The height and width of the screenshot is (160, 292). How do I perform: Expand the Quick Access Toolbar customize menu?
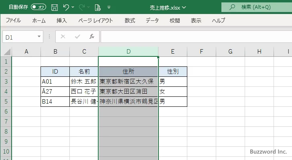tap(109, 7)
